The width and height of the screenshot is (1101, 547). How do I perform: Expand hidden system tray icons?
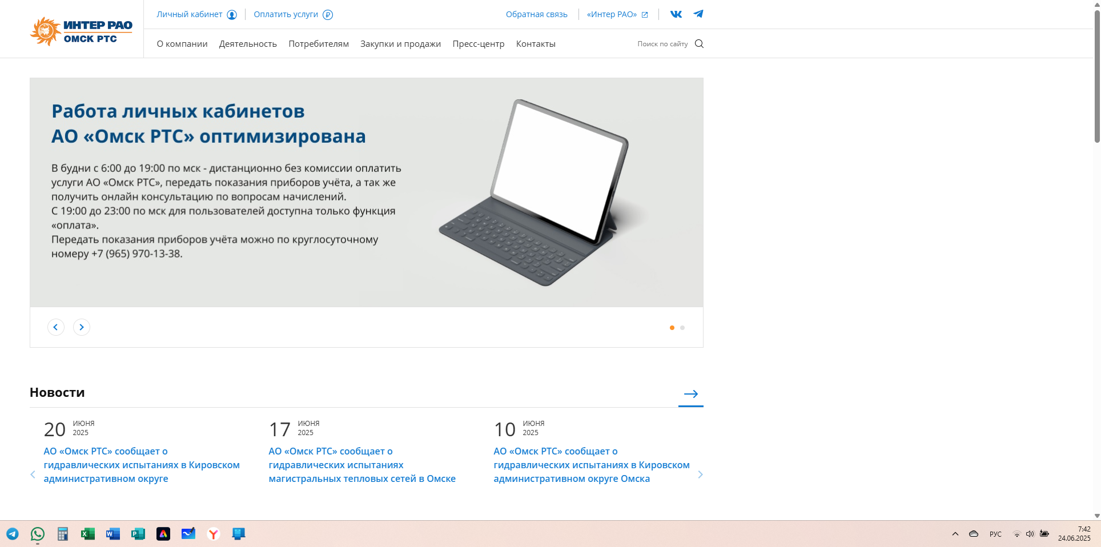(955, 534)
